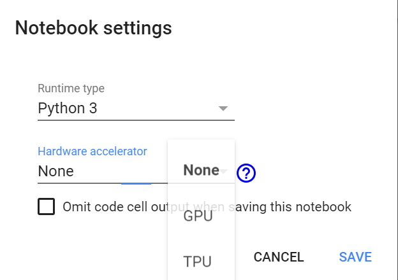Click the blue help question mark icon
This screenshot has width=398, height=280.
point(246,172)
